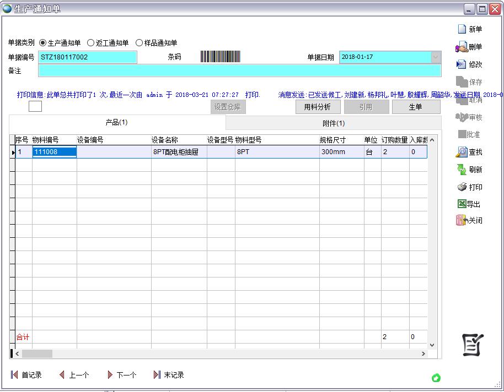Click the 生单 button
The height and width of the screenshot is (392, 504).
[416, 107]
